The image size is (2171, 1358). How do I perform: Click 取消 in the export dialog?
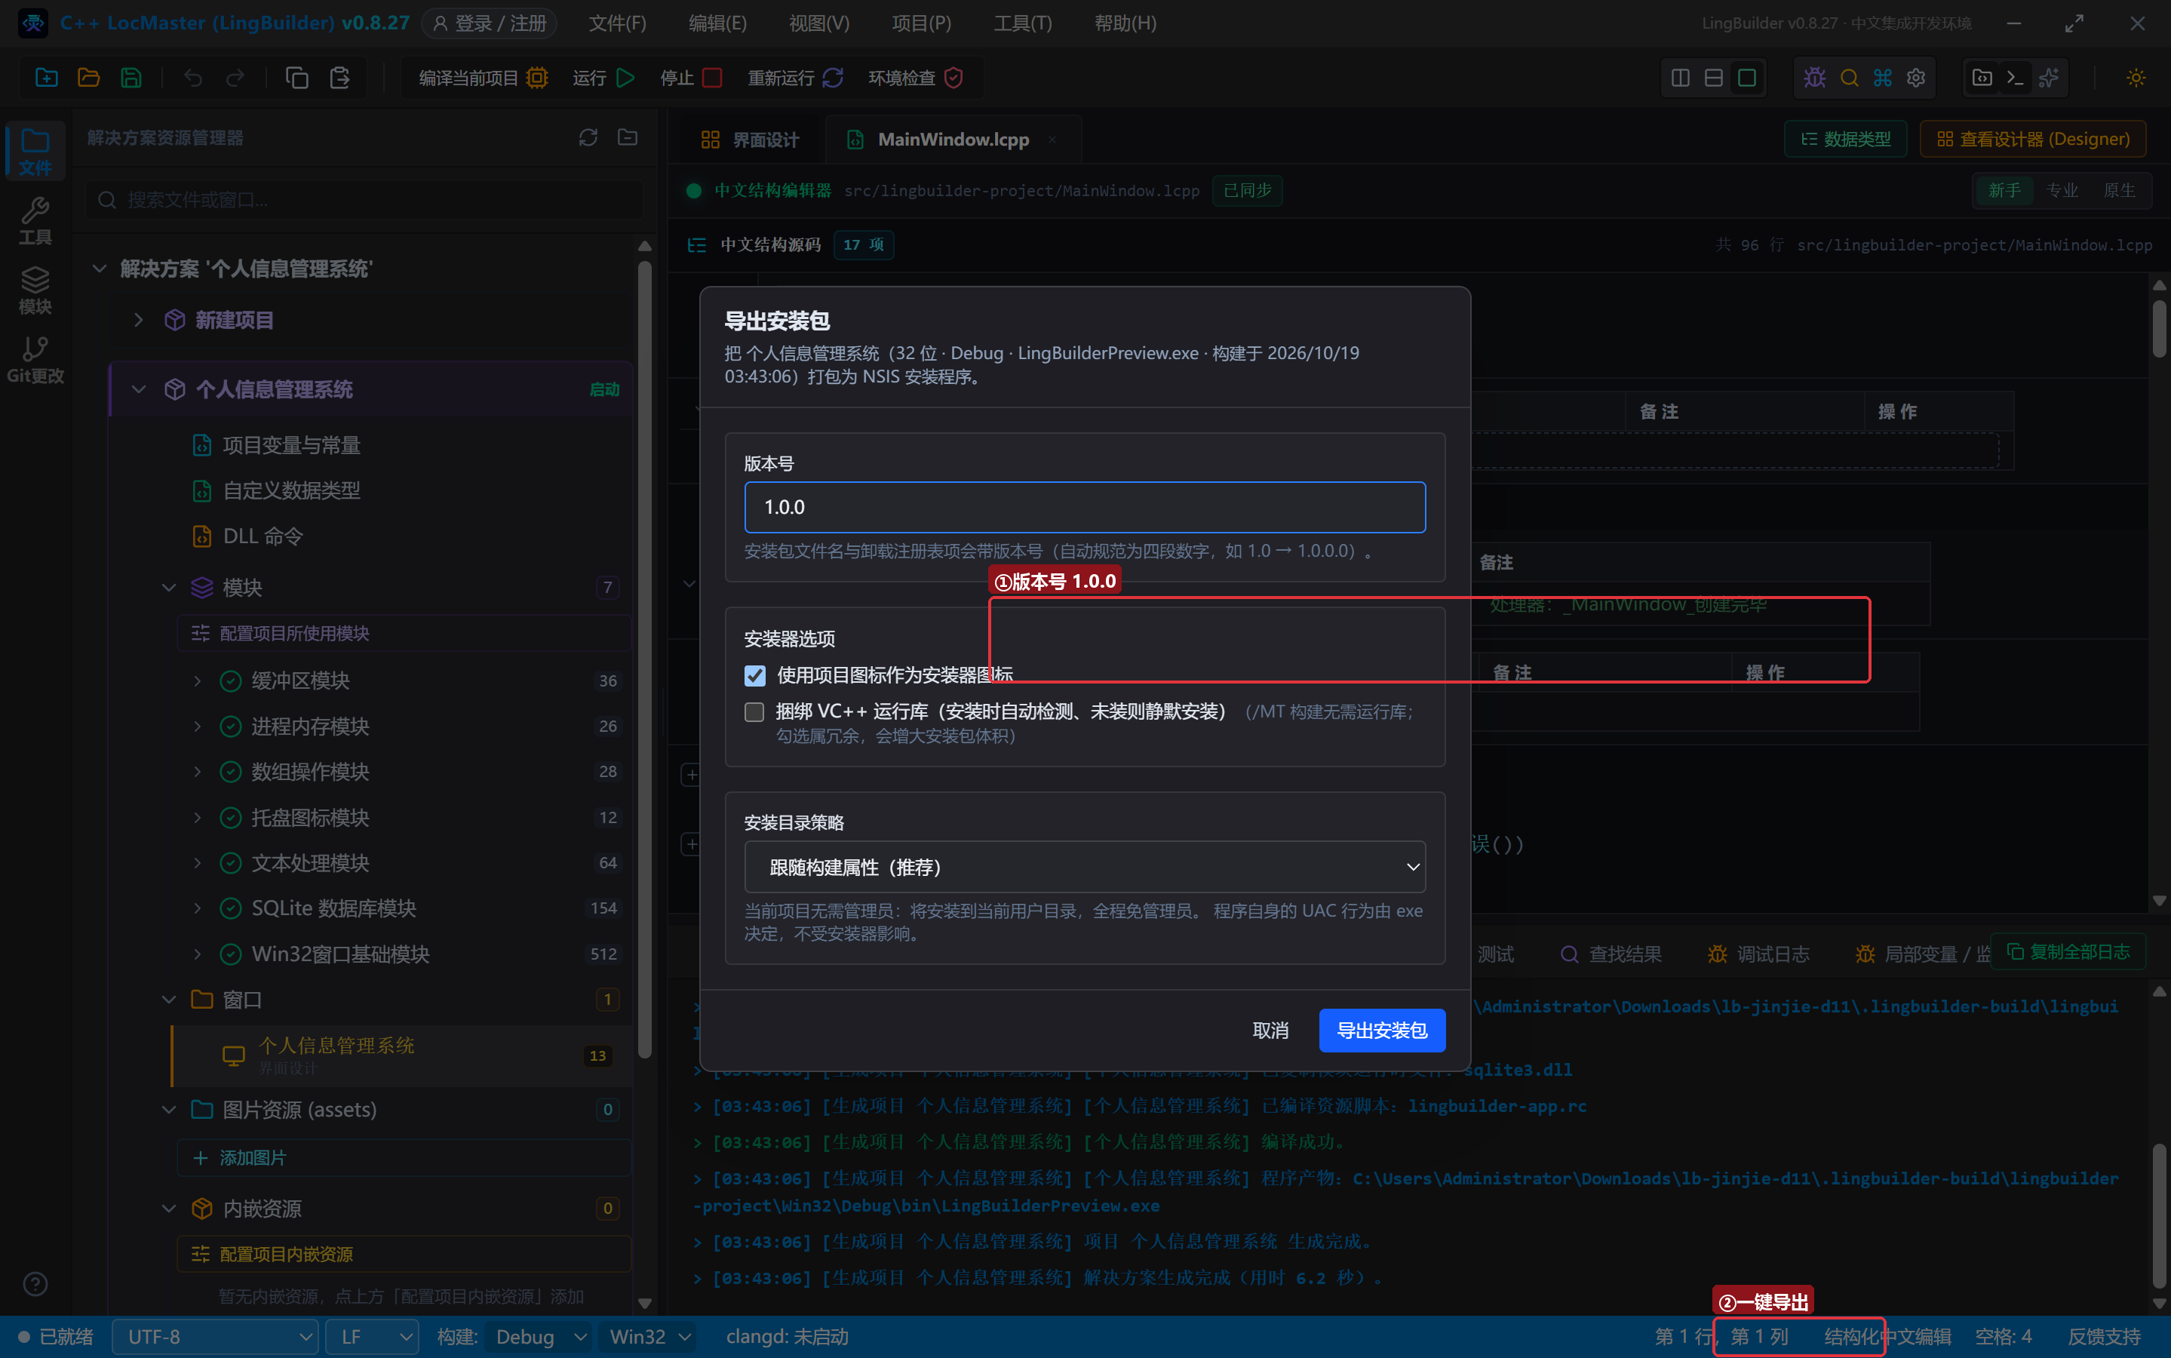pyautogui.click(x=1270, y=1030)
